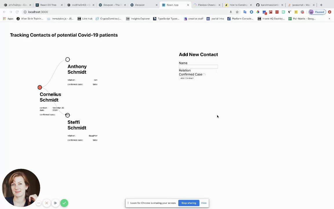Image resolution: width=334 pixels, height=209 pixels.
Task: Click Steffi Schmidt's tree node circle
Action: point(68,115)
